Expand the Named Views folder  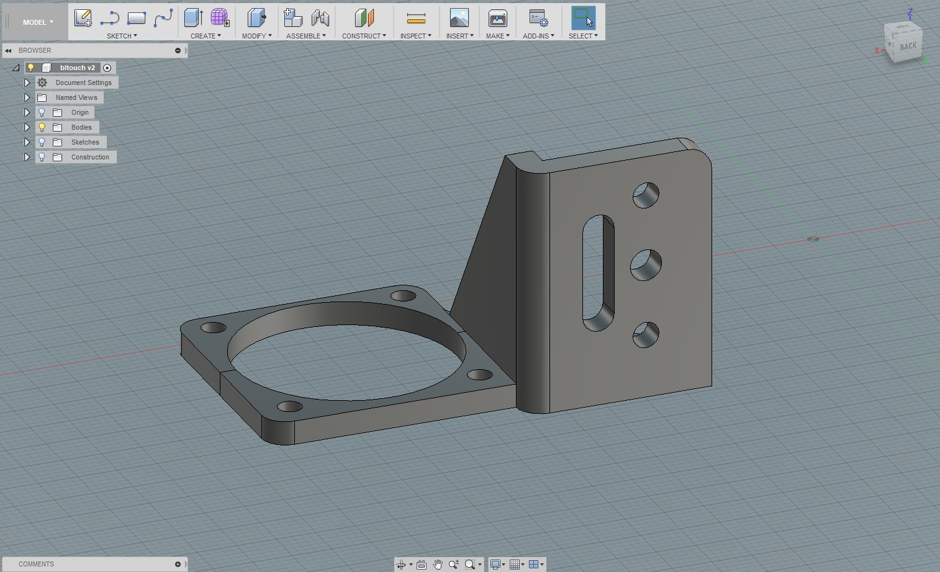tap(27, 97)
